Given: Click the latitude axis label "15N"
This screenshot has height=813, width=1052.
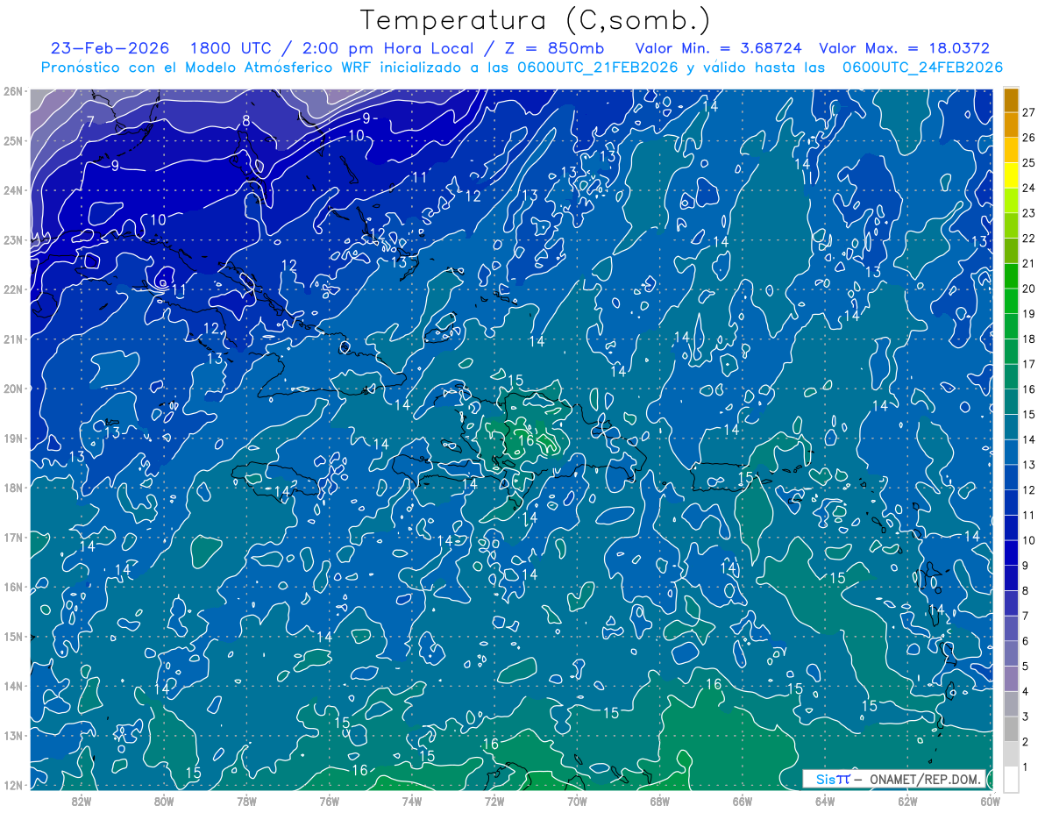Looking at the screenshot, I should [x=13, y=636].
